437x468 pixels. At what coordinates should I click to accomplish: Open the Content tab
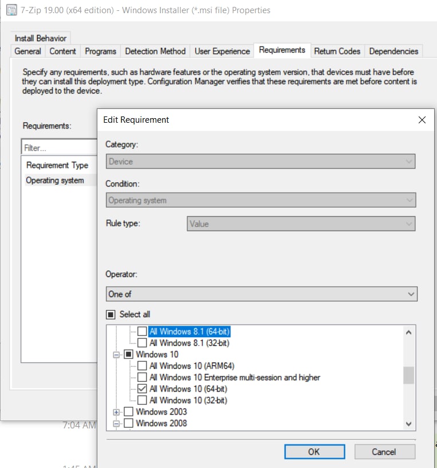62,51
